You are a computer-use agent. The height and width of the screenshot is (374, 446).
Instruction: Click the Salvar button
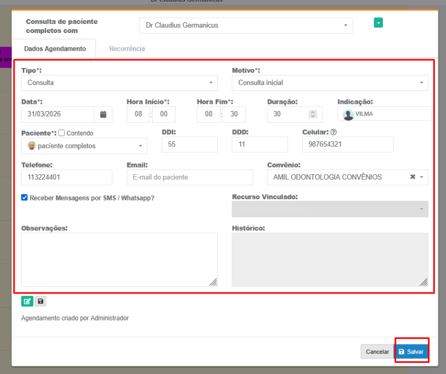pyautogui.click(x=411, y=352)
